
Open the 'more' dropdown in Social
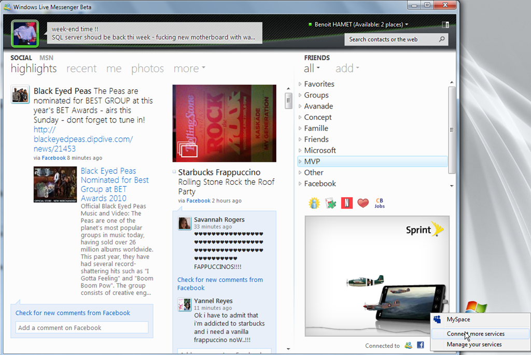pyautogui.click(x=189, y=68)
